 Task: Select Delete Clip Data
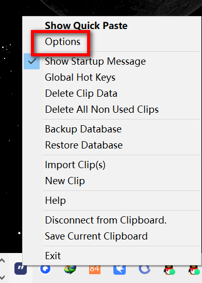pos(81,94)
